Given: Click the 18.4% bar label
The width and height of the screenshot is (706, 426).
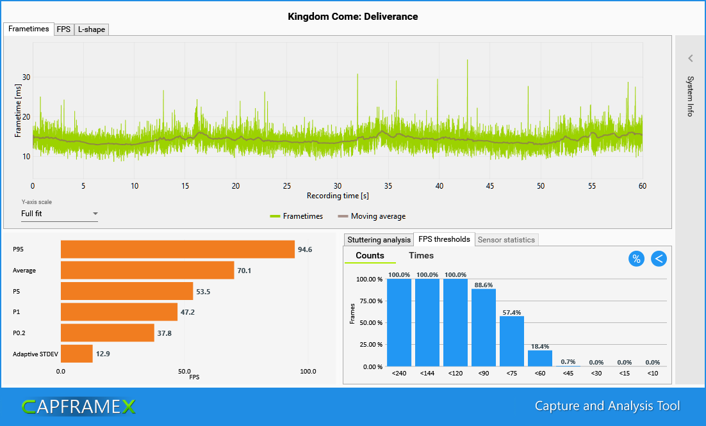Looking at the screenshot, I should point(540,347).
